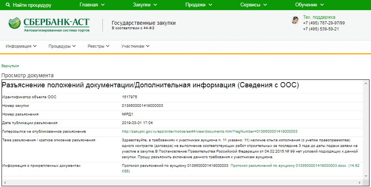371x187 pixels.
Task: Open the Продажи menu
Action: click(x=199, y=5)
